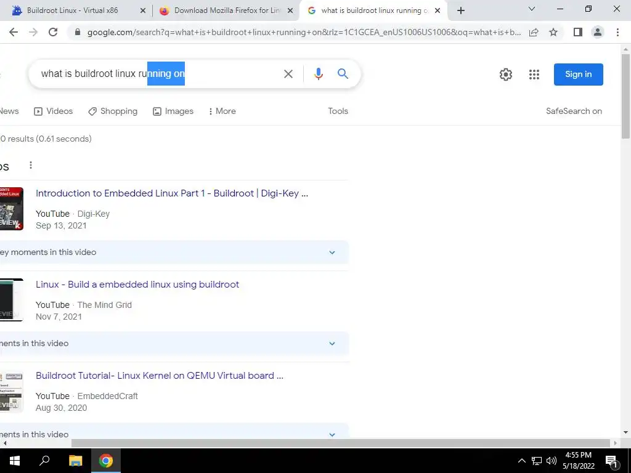Open network status tray icon

pyautogui.click(x=537, y=461)
